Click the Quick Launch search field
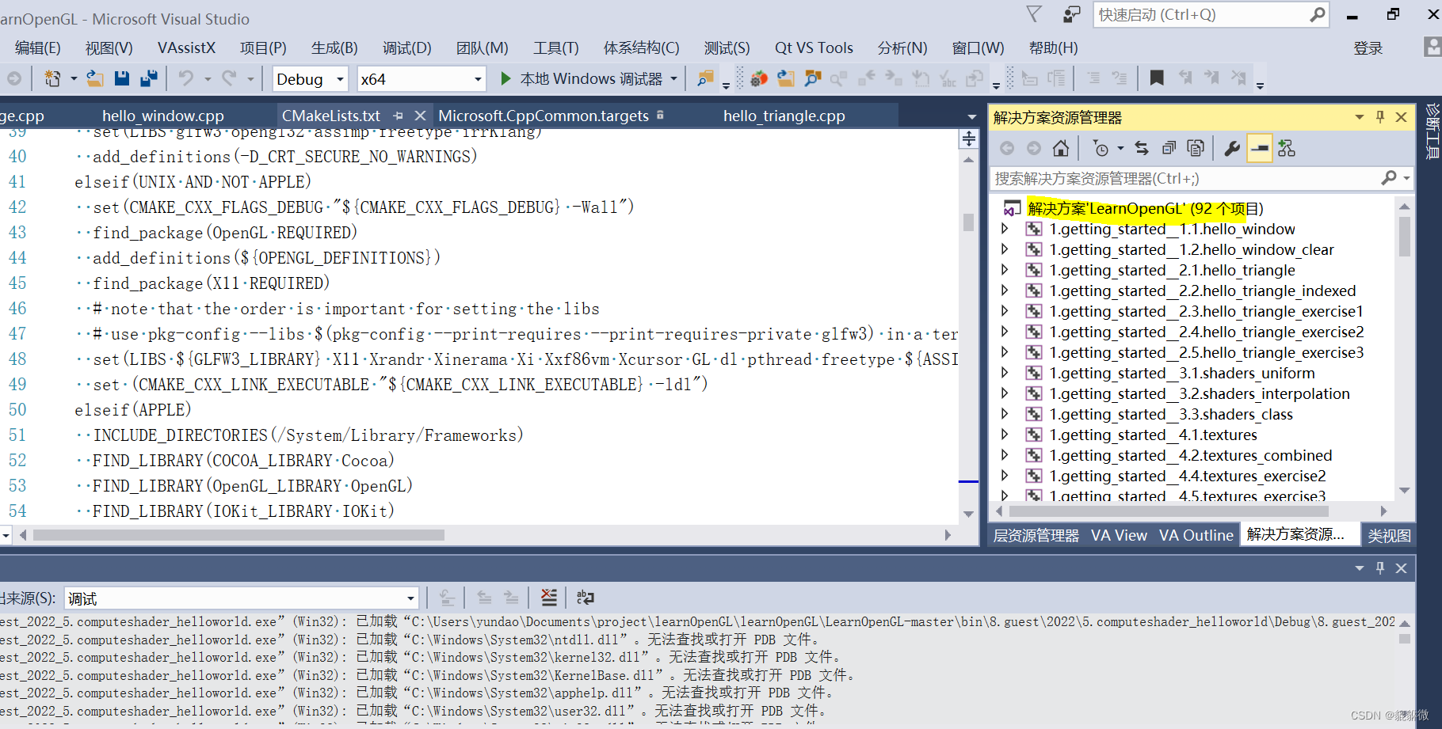This screenshot has height=729, width=1442. pyautogui.click(x=1211, y=14)
